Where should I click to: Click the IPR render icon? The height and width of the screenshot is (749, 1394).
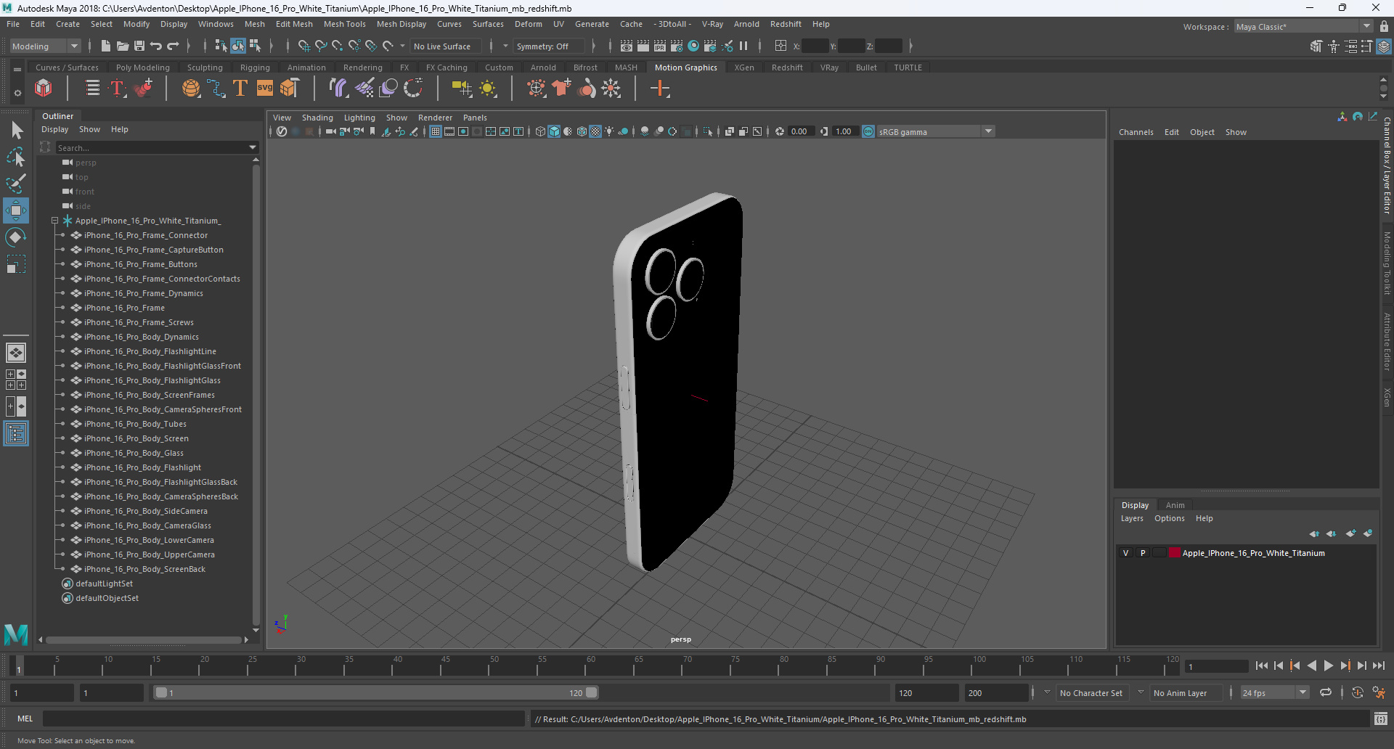660,46
